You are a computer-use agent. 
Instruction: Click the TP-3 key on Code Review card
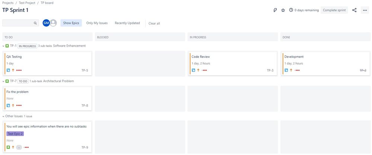pyautogui.click(x=270, y=70)
